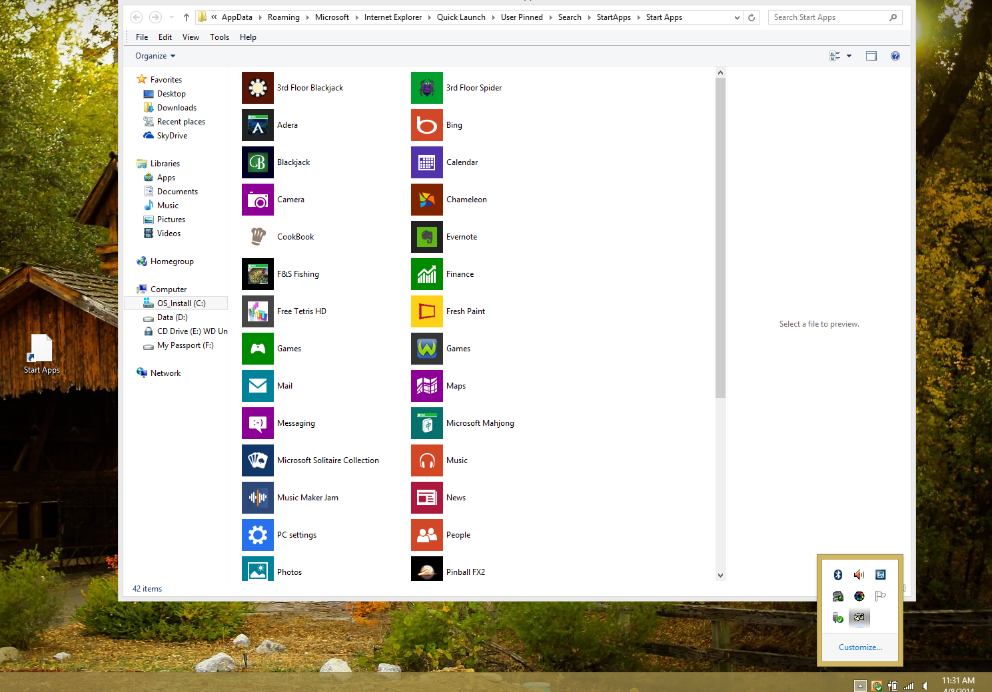Select OS_Install (C:) in navigation pane
Viewport: 992px width, 692px height.
(x=181, y=303)
